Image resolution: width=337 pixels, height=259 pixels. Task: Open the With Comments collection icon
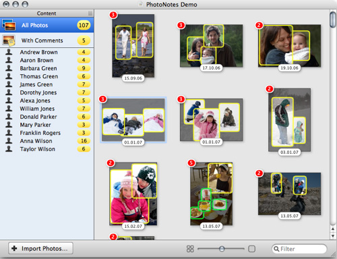[x=9, y=40]
